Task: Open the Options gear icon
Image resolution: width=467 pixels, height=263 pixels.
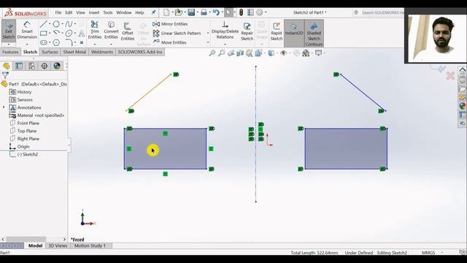Action: point(260,12)
